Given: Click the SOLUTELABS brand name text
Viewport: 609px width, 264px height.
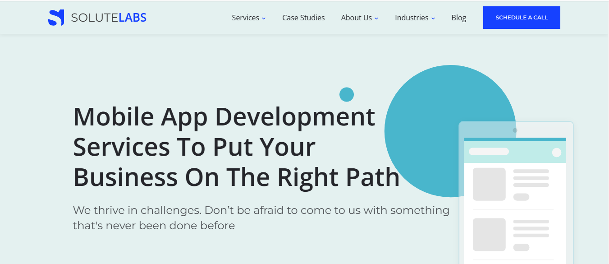Looking at the screenshot, I should click(x=109, y=18).
